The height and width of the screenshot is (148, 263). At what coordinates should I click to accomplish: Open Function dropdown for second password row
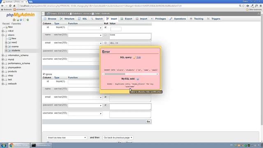point(85,106)
